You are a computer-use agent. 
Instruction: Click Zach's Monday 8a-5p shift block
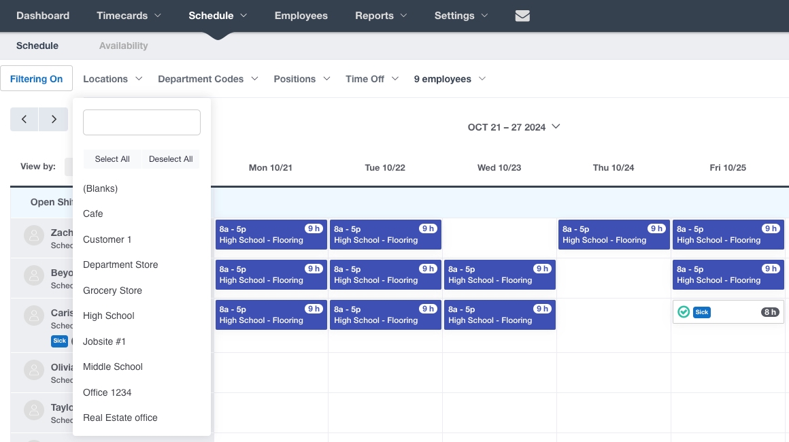pyautogui.click(x=271, y=235)
